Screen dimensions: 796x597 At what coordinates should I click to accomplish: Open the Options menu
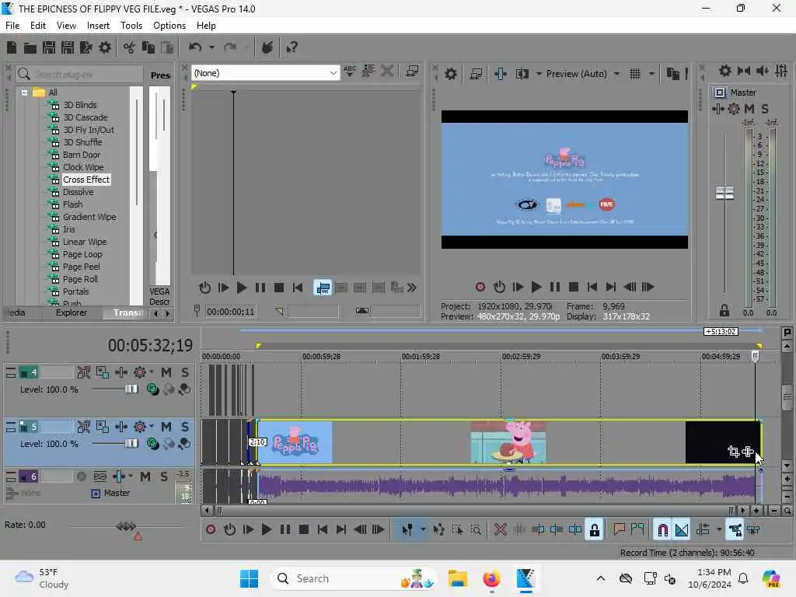(x=169, y=26)
